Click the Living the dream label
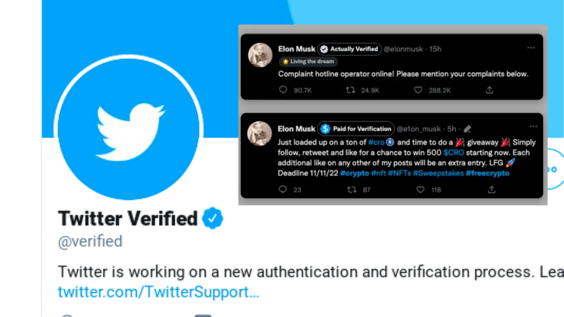The width and height of the screenshot is (564, 317). [308, 62]
